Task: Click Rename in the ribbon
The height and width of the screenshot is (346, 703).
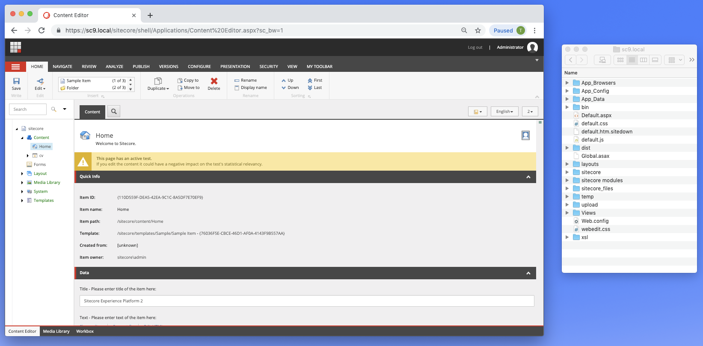Action: tap(246, 80)
